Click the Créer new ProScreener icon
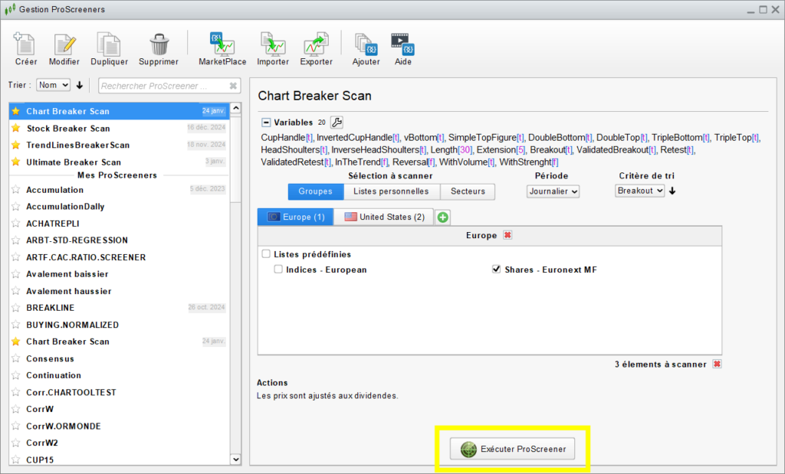 pyautogui.click(x=25, y=44)
